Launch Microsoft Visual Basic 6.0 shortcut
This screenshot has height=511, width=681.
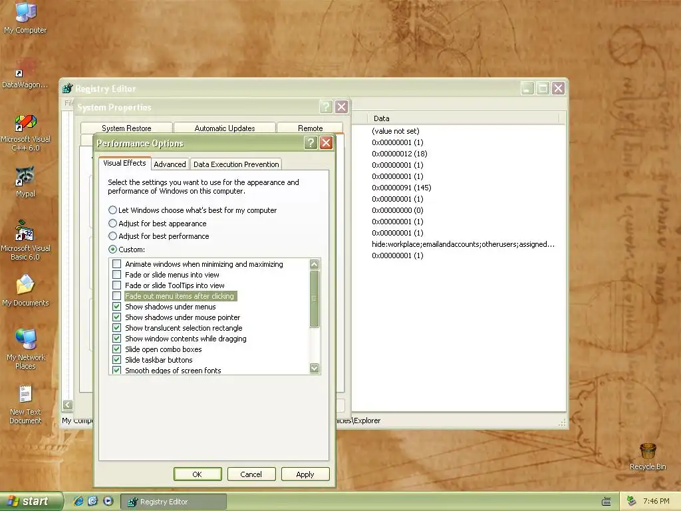click(x=26, y=240)
